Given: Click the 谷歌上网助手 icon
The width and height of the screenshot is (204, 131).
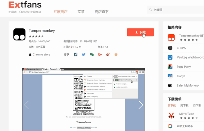Looking at the screenshot, I should click(x=170, y=126).
